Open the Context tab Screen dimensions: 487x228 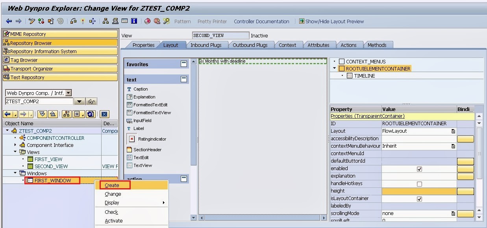pos(287,45)
